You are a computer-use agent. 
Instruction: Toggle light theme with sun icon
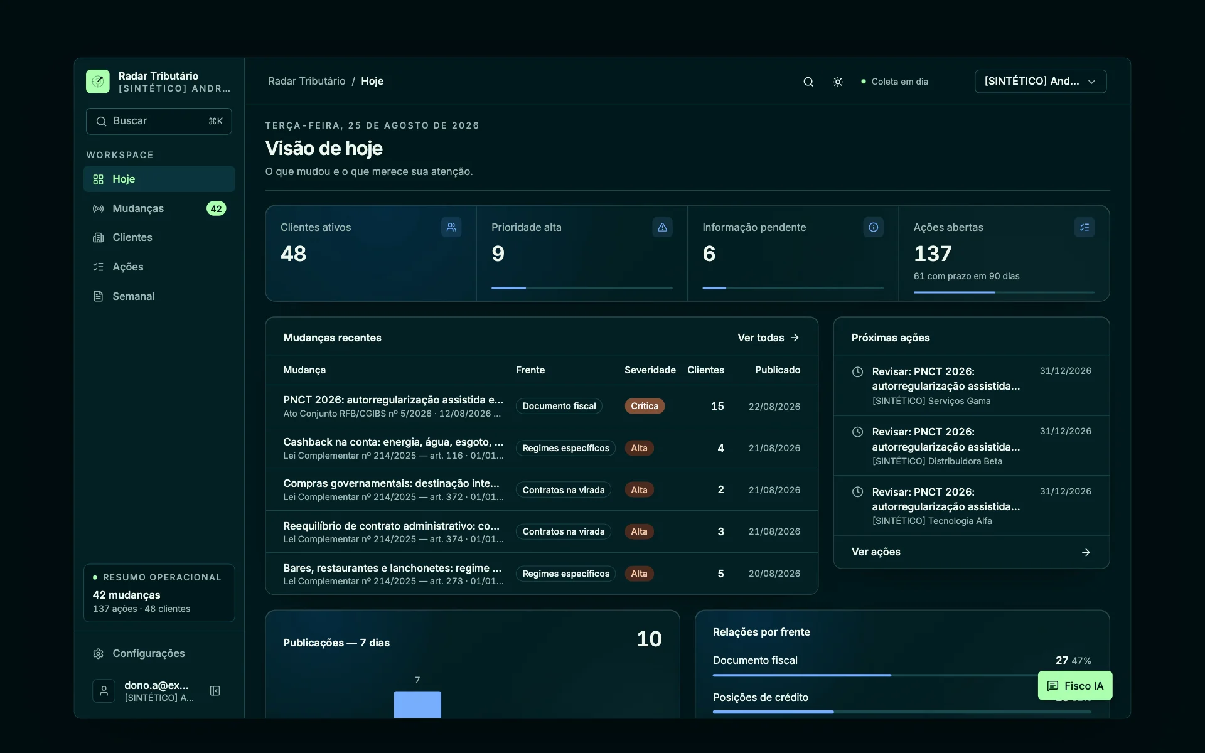pyautogui.click(x=837, y=82)
